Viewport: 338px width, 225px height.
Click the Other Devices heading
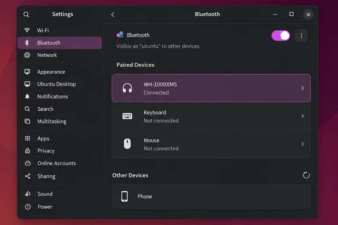point(130,175)
